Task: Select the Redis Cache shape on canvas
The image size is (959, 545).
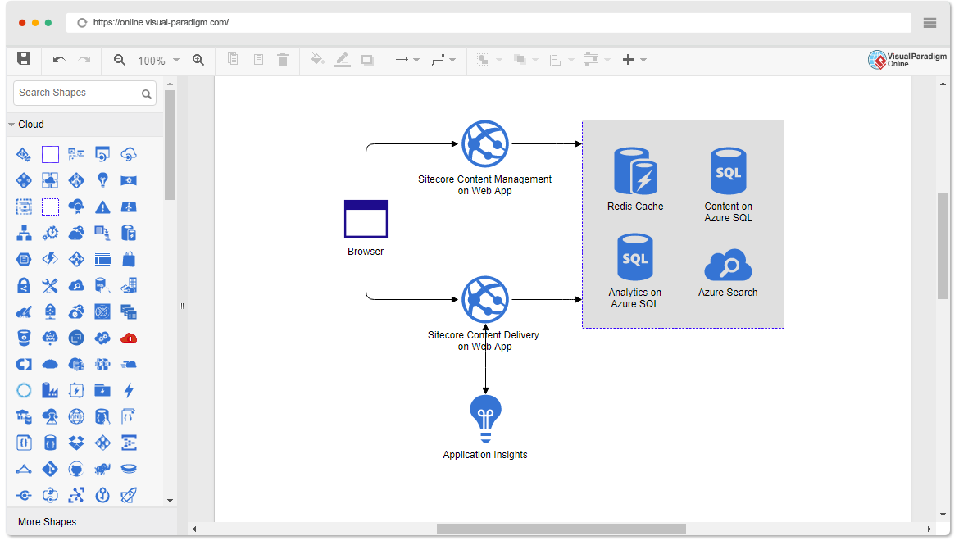Action: pos(635,171)
